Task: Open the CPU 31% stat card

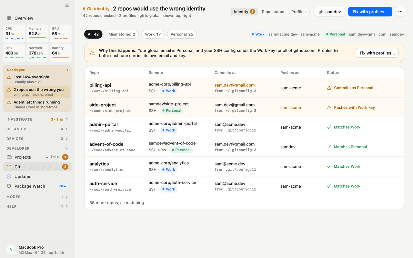Action: click(14, 34)
